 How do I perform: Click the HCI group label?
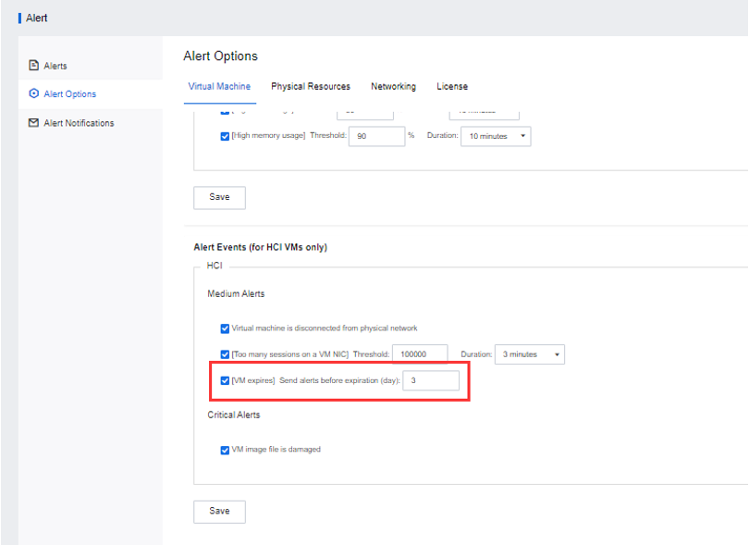click(x=215, y=266)
